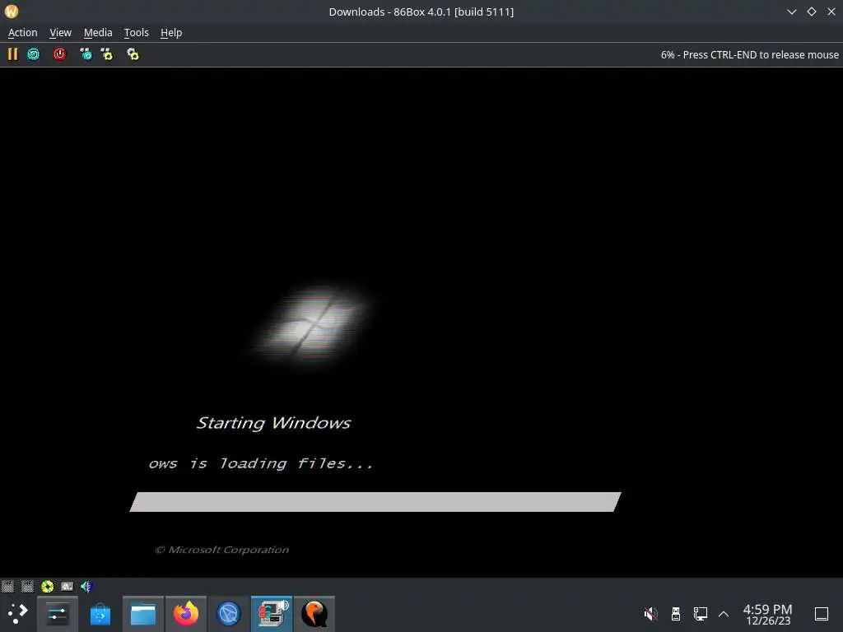Open the Dolphin file manager from the taskbar
The width and height of the screenshot is (843, 632).
pyautogui.click(x=143, y=614)
